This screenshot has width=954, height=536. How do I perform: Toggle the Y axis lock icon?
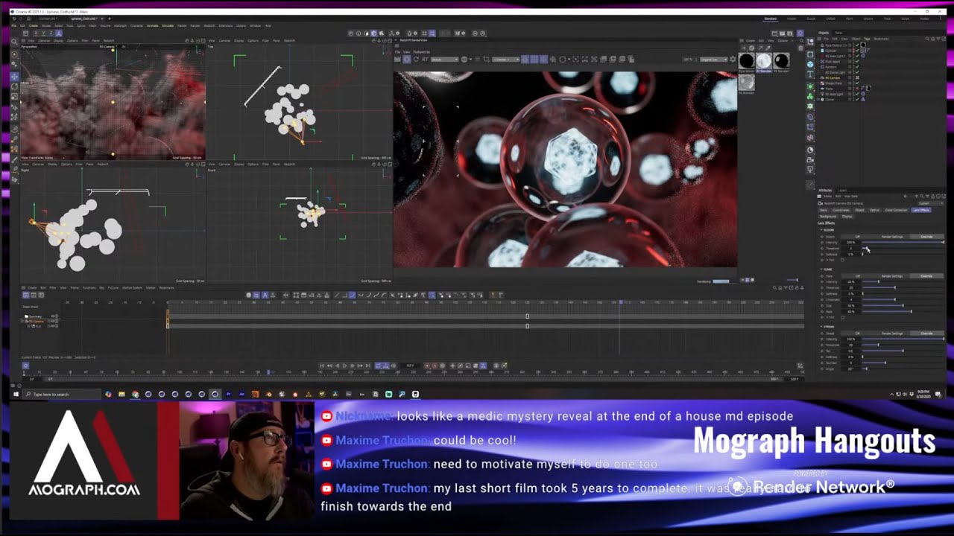coord(43,33)
